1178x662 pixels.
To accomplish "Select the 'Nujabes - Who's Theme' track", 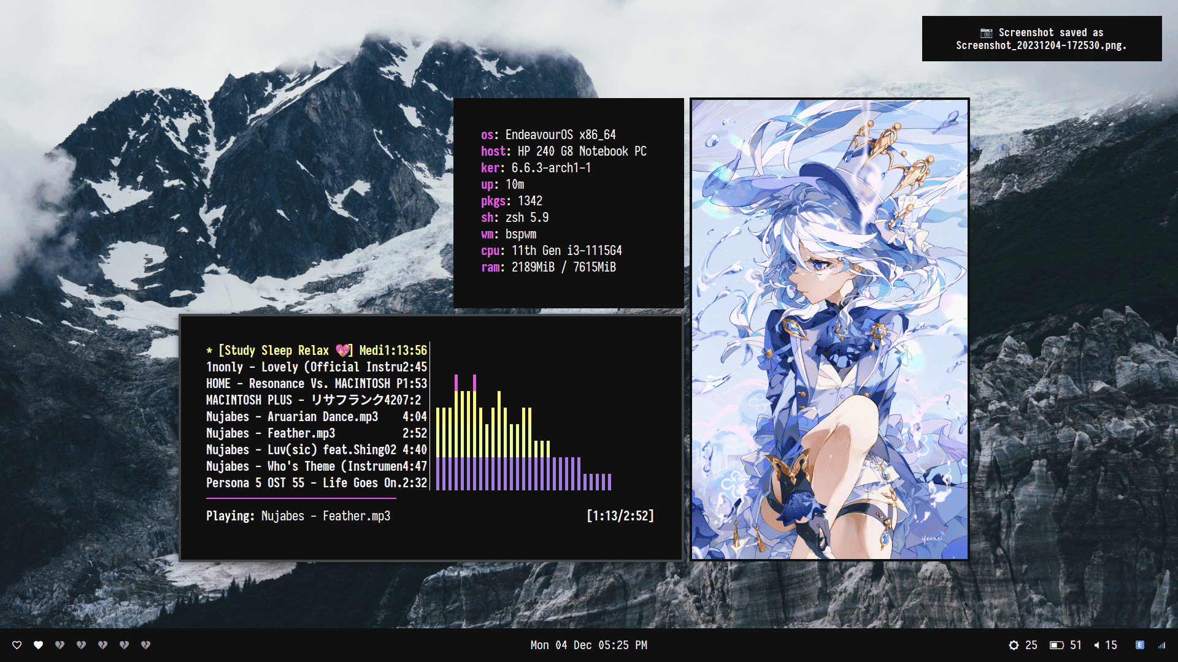I will tap(317, 466).
